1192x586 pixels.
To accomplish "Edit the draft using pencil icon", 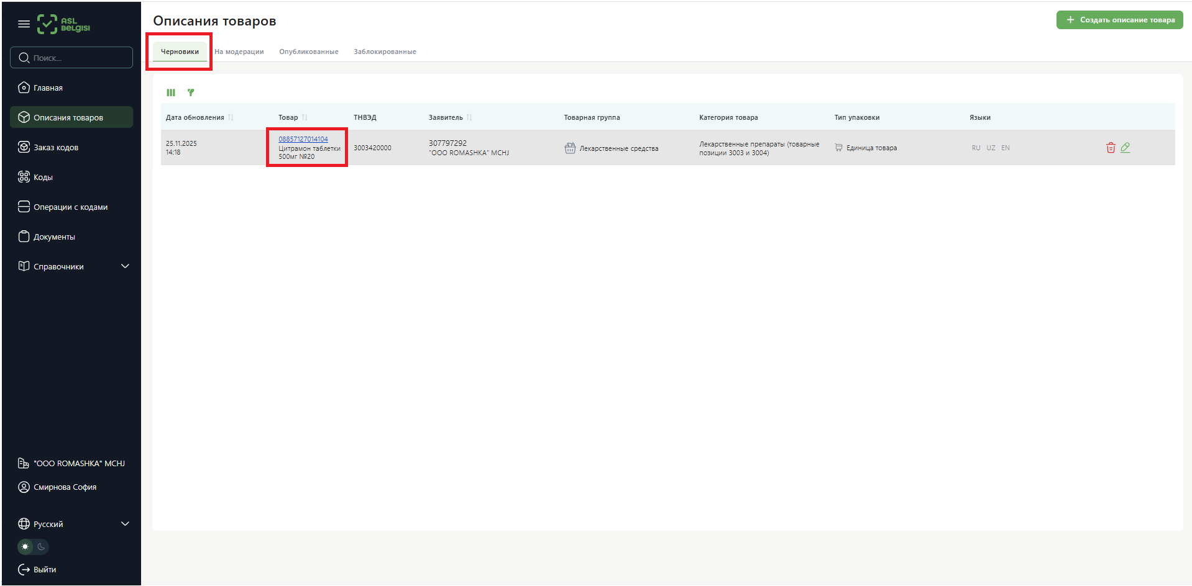I will tap(1125, 148).
